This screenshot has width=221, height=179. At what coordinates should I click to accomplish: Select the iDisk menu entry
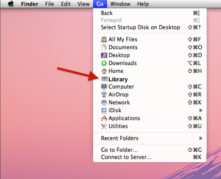pos(150,110)
